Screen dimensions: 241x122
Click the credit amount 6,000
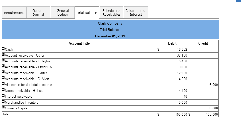tap(214, 85)
